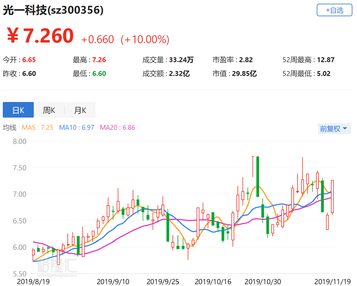Click the 52周最低 value 5.02
357x286 pixels.
point(324,73)
